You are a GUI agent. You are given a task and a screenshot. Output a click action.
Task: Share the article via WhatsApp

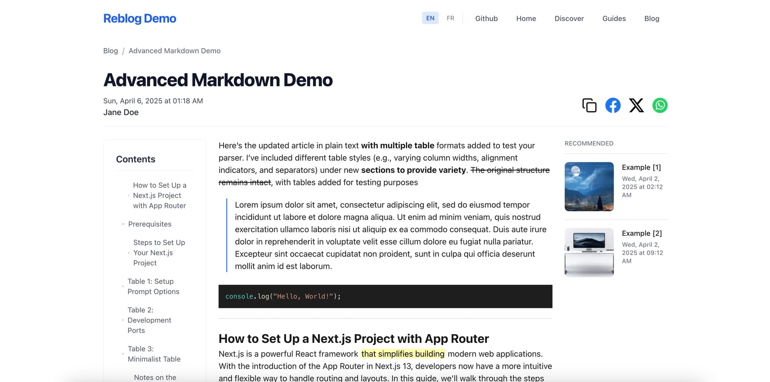pos(659,106)
